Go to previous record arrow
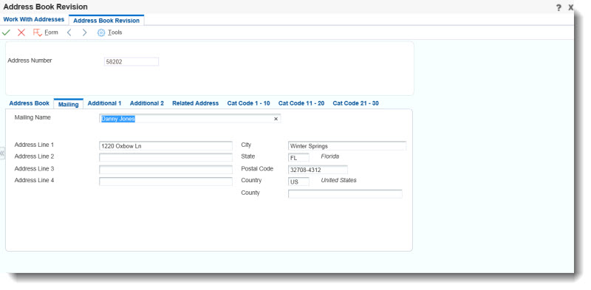The height and width of the screenshot is (290, 591). [x=69, y=32]
